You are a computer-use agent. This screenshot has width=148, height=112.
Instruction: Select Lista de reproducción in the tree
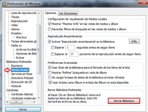pyautogui.click(x=24, y=13)
